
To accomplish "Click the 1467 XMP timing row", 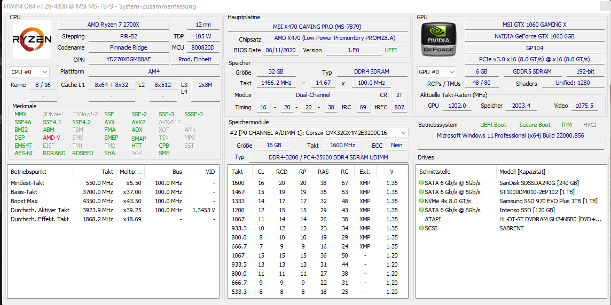I will click(x=318, y=192).
